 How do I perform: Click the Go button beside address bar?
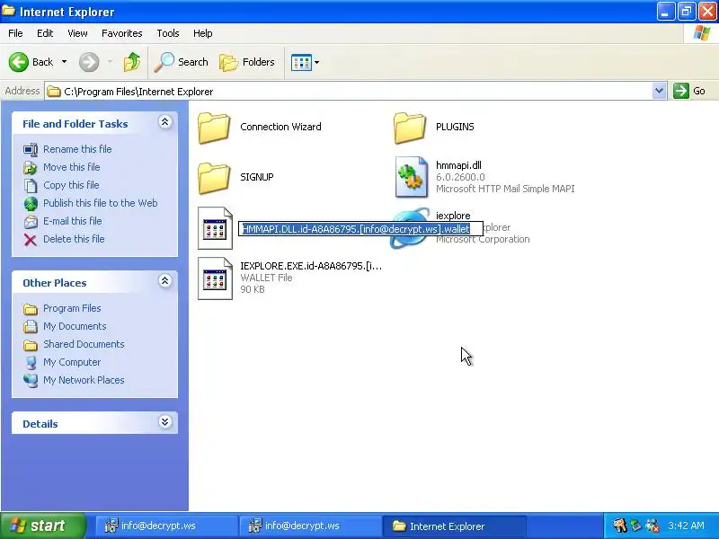coord(689,91)
